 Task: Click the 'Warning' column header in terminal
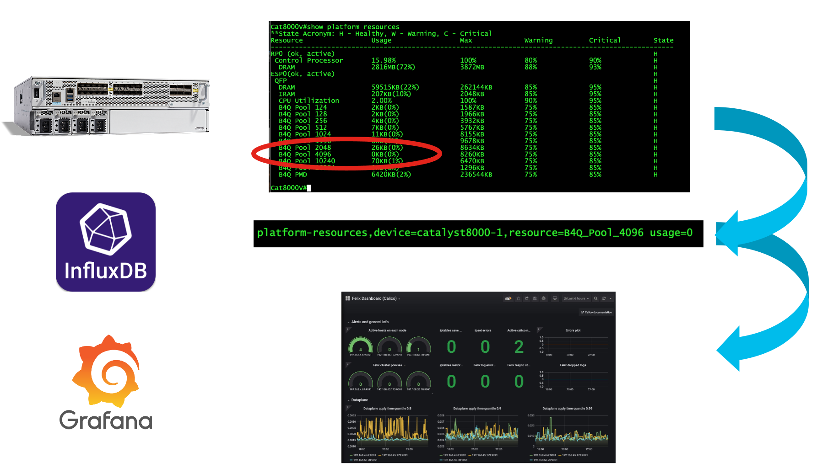pos(538,40)
